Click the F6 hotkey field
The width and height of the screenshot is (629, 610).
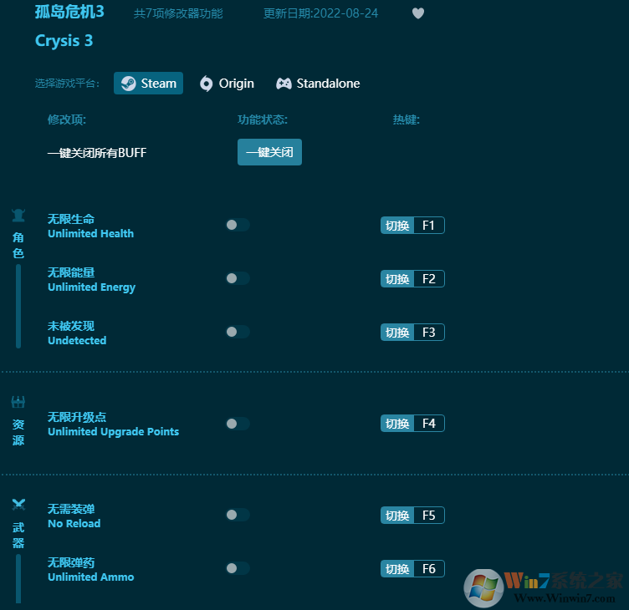pos(429,569)
